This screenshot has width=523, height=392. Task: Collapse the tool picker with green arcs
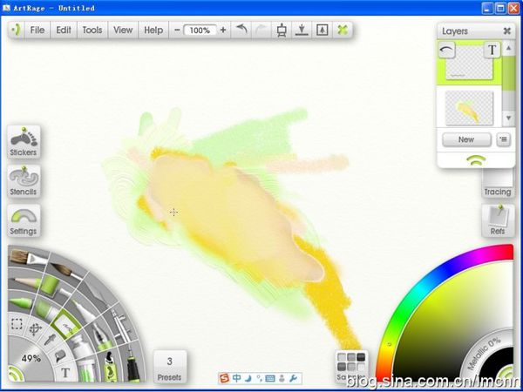[16, 374]
